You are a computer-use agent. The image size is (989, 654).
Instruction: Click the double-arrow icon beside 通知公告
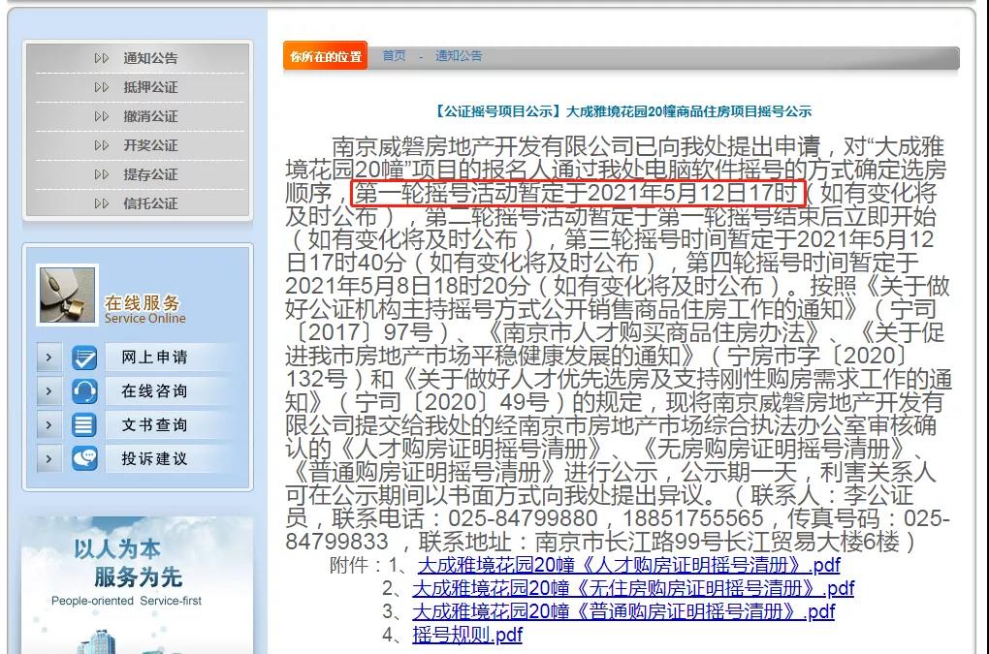click(102, 58)
